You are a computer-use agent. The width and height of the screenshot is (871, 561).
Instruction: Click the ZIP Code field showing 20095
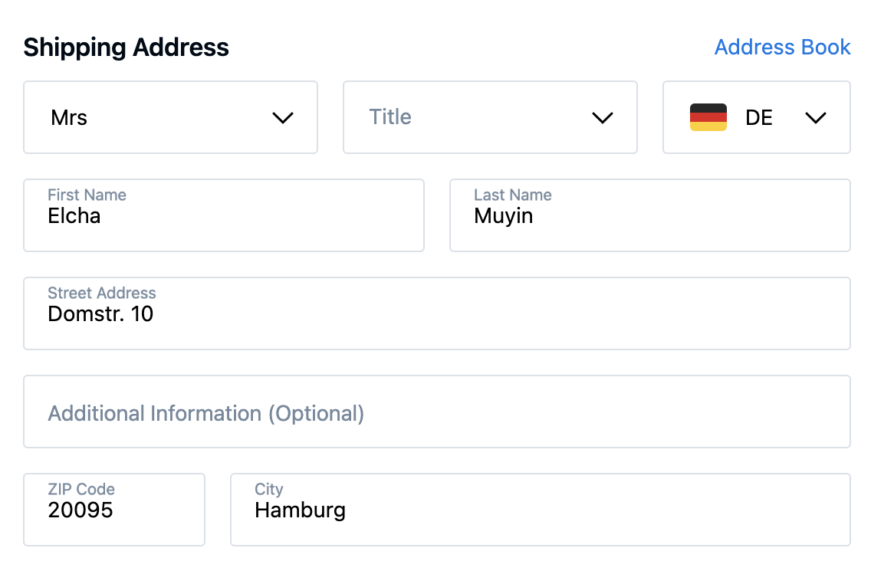pyautogui.click(x=113, y=510)
